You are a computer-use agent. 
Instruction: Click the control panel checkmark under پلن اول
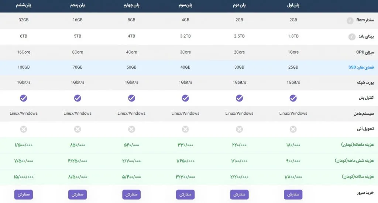point(293,98)
